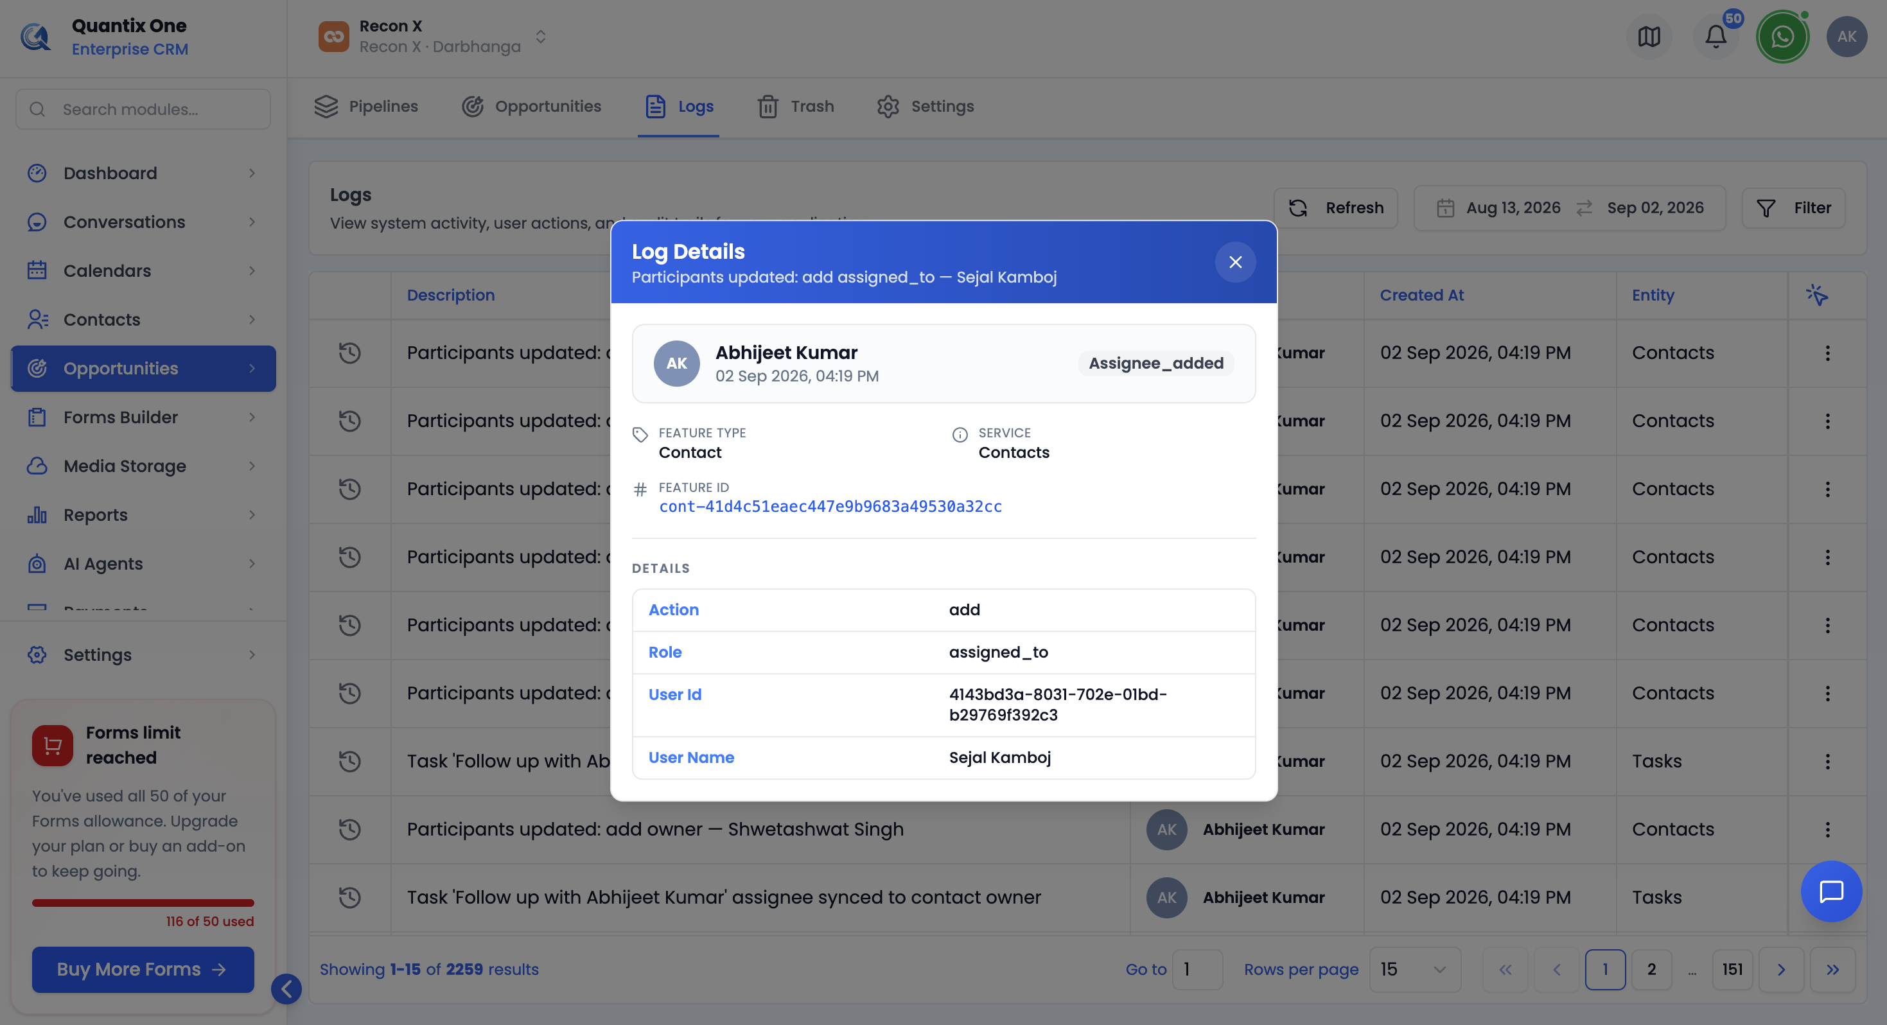Click Buy More Forms button
This screenshot has height=1025, width=1887.
pos(143,969)
